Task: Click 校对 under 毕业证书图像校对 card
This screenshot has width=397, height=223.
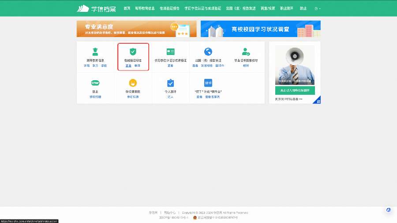Action: tap(246, 66)
